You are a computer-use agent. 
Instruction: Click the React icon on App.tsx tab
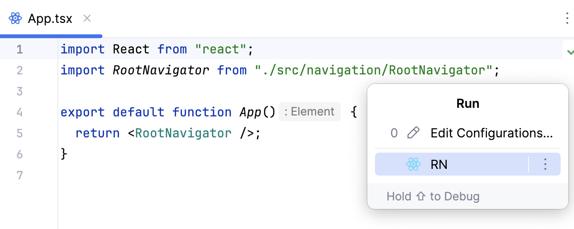15,19
